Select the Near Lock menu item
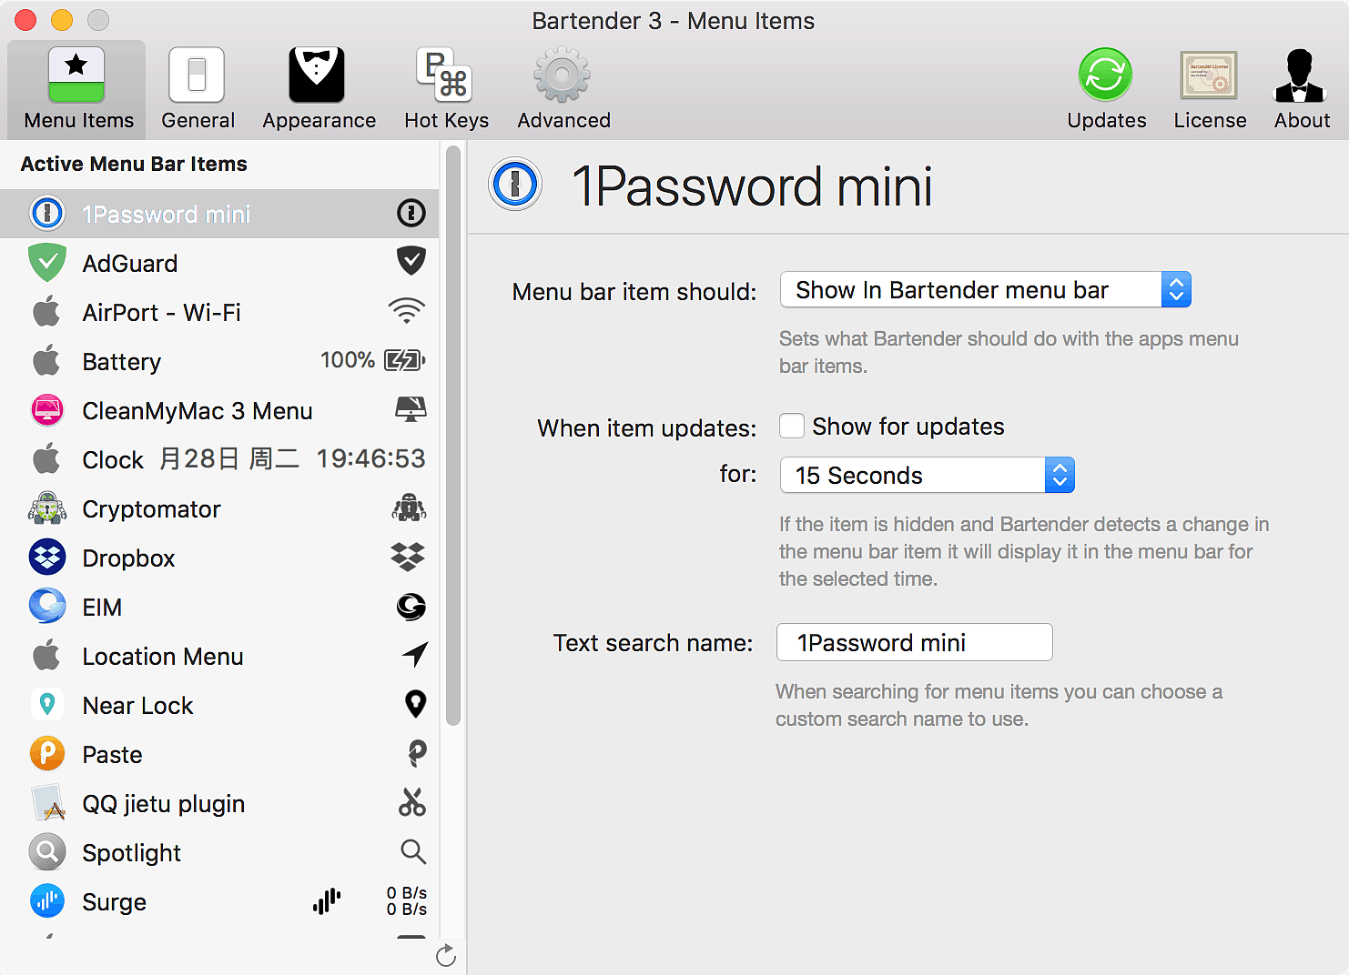This screenshot has height=975, width=1349. pyautogui.click(x=137, y=706)
